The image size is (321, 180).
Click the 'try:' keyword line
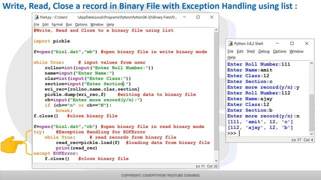[x=89, y=132]
